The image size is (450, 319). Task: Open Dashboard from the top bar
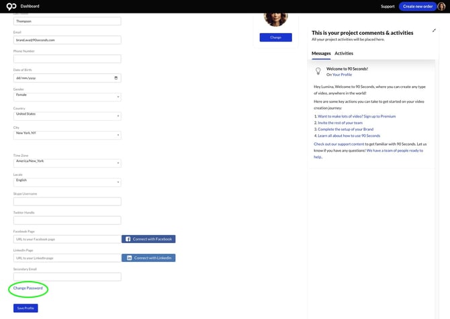pyautogui.click(x=30, y=6)
